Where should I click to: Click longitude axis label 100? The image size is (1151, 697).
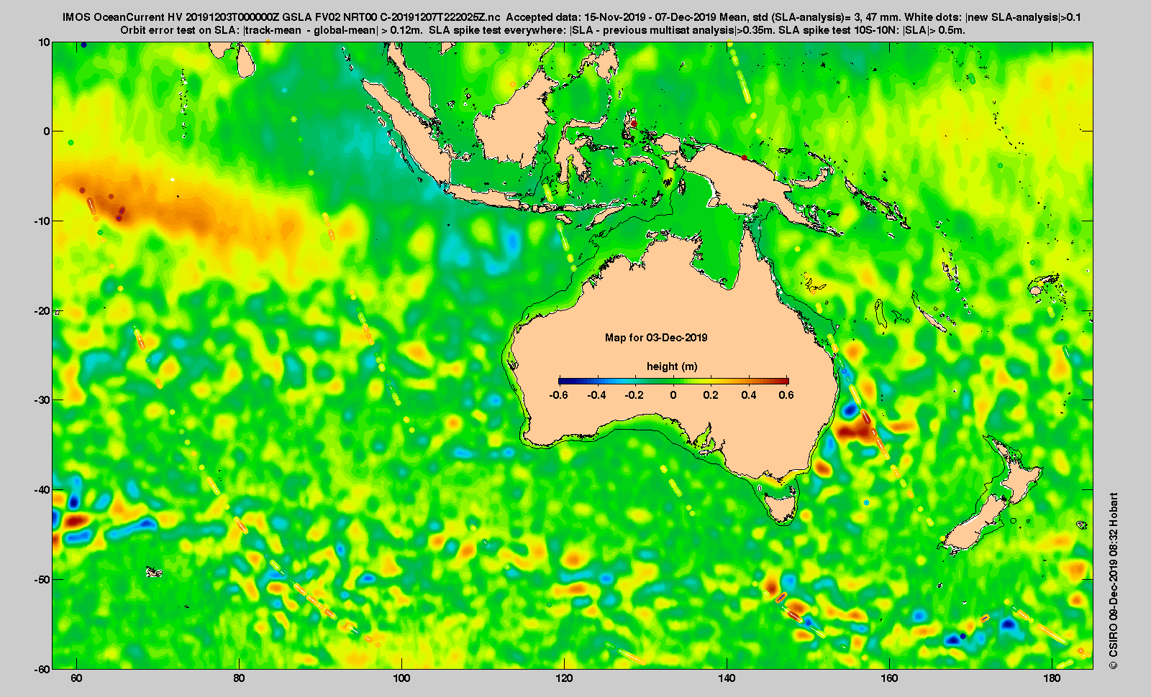coord(401,678)
